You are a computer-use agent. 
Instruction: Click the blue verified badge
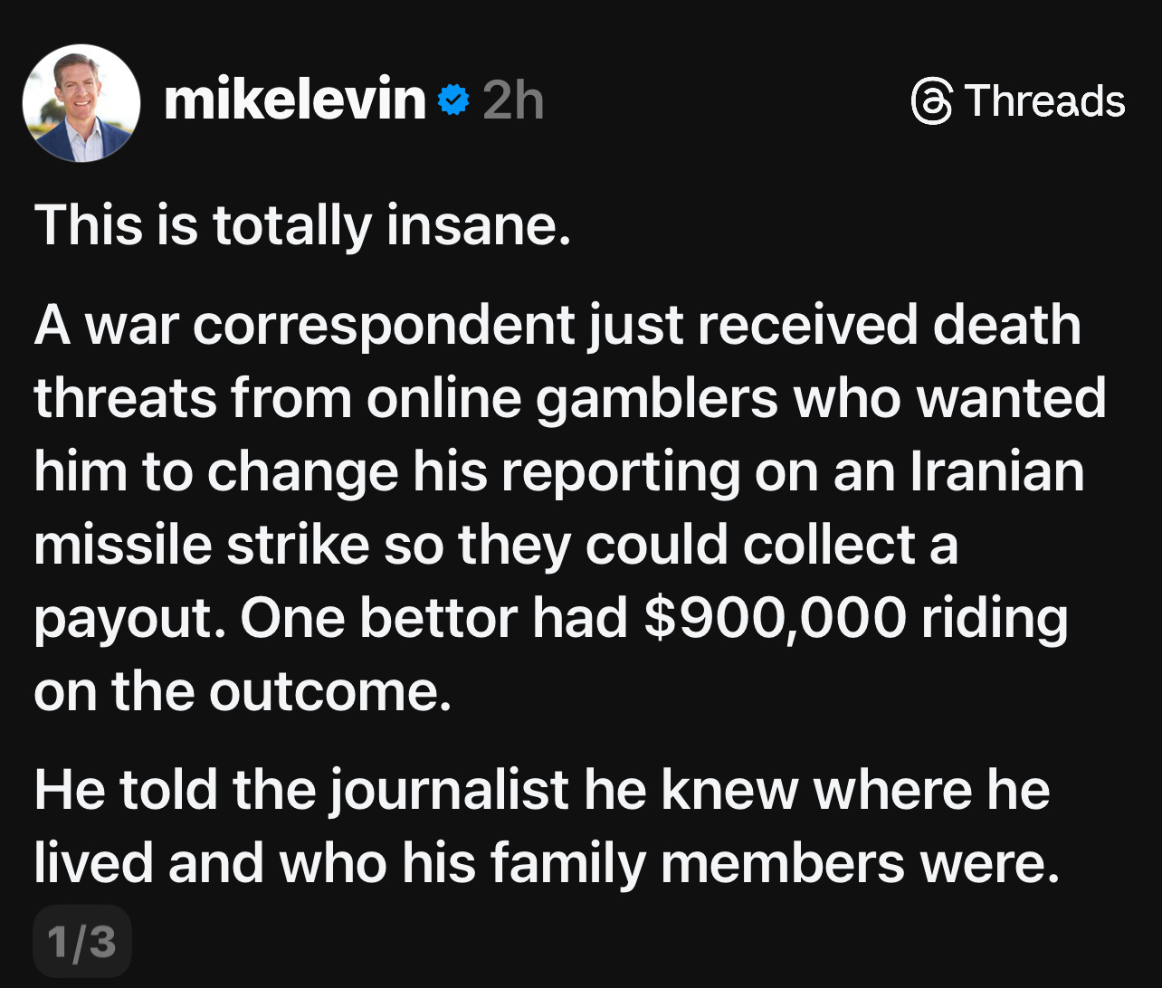click(453, 101)
